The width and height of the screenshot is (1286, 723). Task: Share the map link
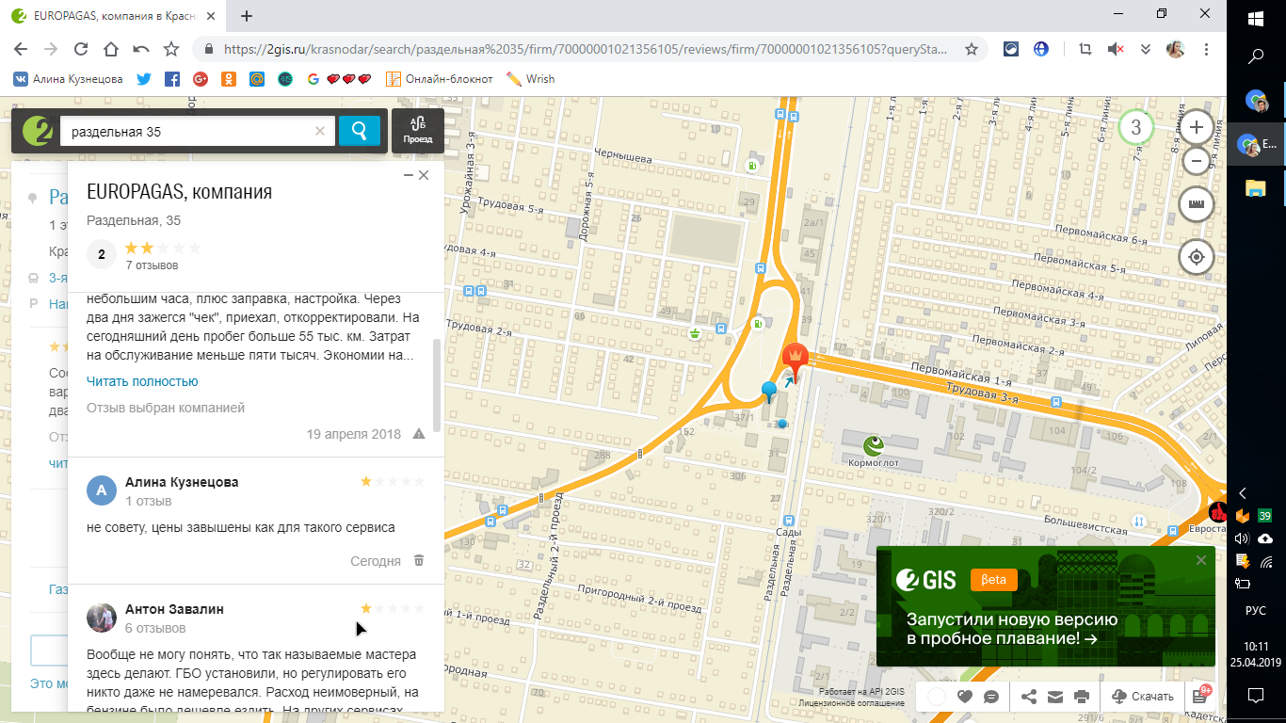coord(1028,697)
